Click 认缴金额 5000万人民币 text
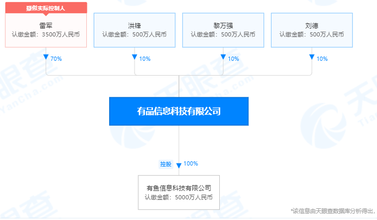The image size is (377, 220). coord(179,197)
